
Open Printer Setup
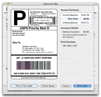[x=48, y=86]
